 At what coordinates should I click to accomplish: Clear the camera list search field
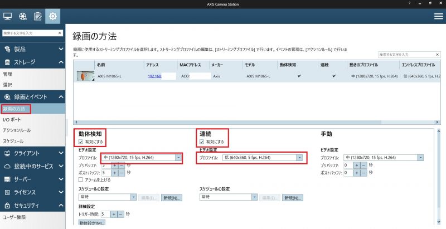click(438, 54)
